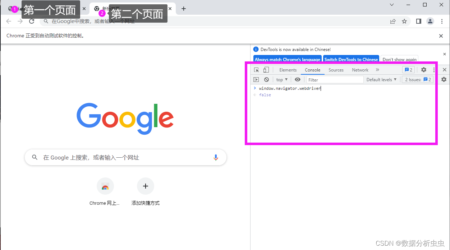Click Switch DevTools to Chinese
The width and height of the screenshot is (450, 250).
[351, 59]
